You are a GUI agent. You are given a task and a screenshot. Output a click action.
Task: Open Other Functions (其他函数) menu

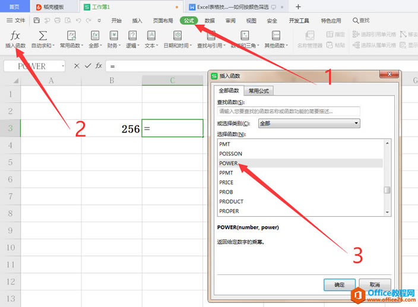point(276,39)
